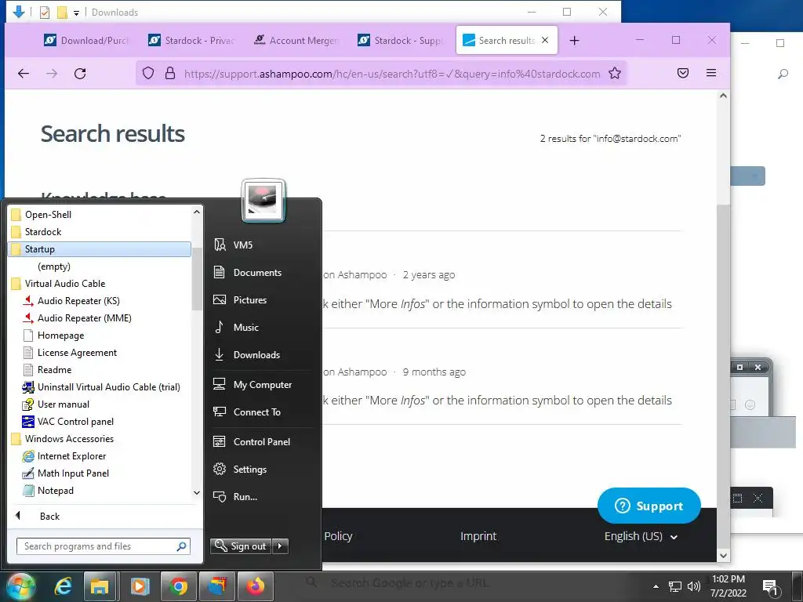
Task: Switch to Account Merger tab
Action: [x=296, y=41]
